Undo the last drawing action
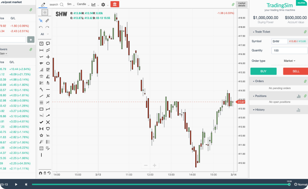Viewport: 308px width, 189px height. pyautogui.click(x=41, y=27)
